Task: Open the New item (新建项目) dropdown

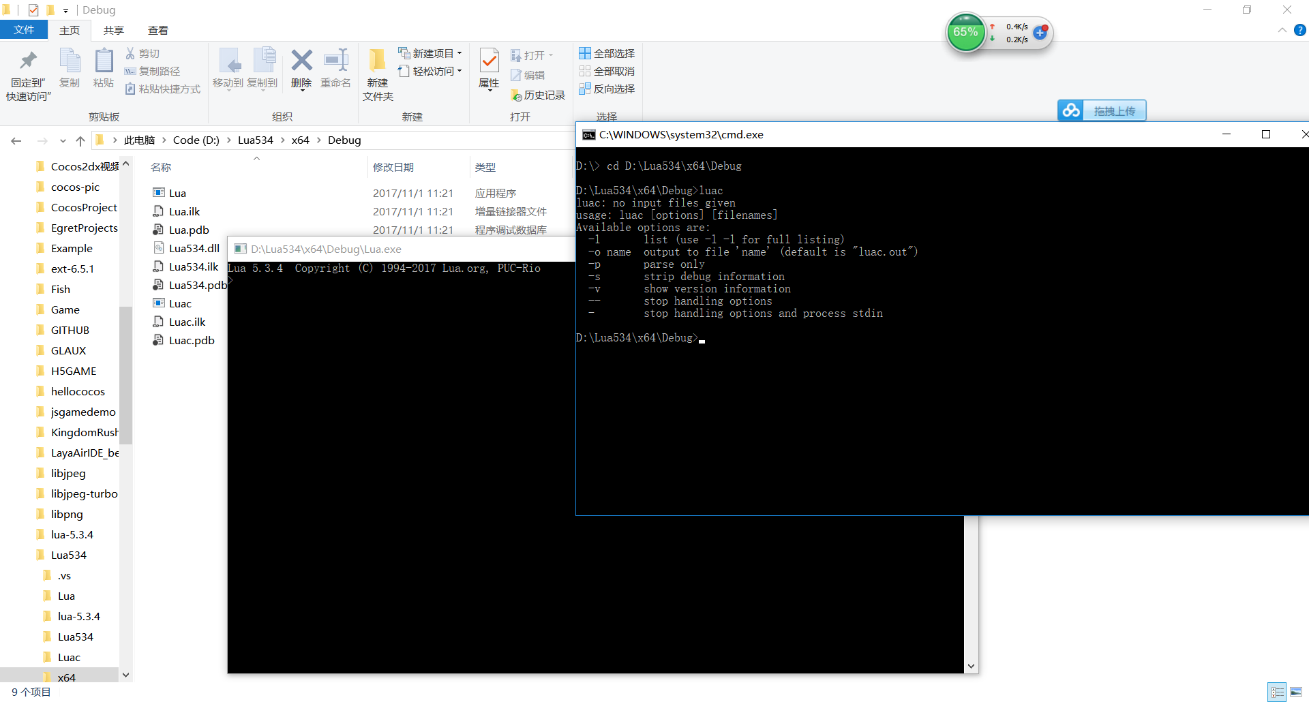Action: tap(430, 53)
